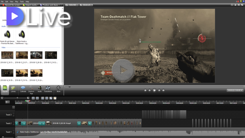The height and width of the screenshot is (138, 245).
Task: Open Record the screen dropdown arrow
Action: 21,5
